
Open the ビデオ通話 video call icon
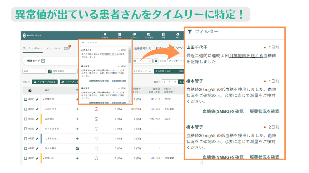click(149, 35)
